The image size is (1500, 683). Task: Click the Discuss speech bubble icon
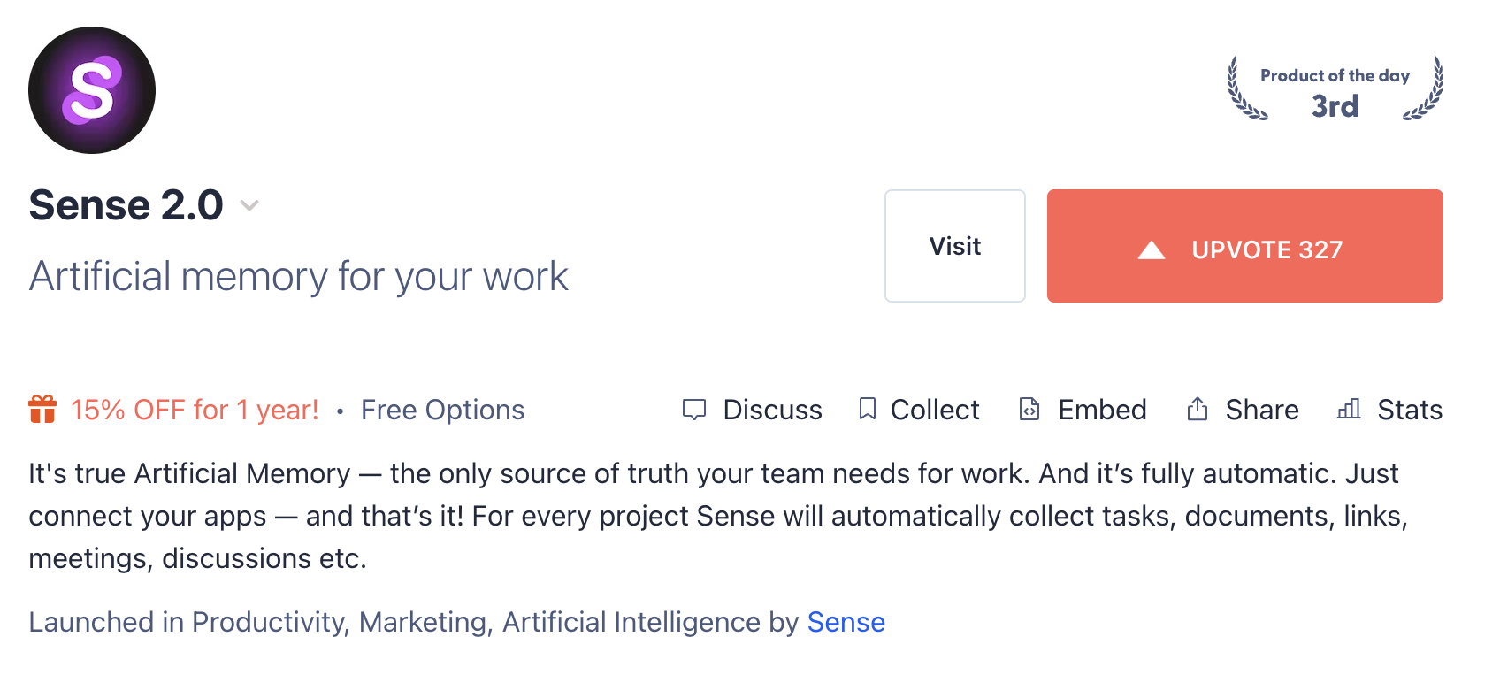694,410
